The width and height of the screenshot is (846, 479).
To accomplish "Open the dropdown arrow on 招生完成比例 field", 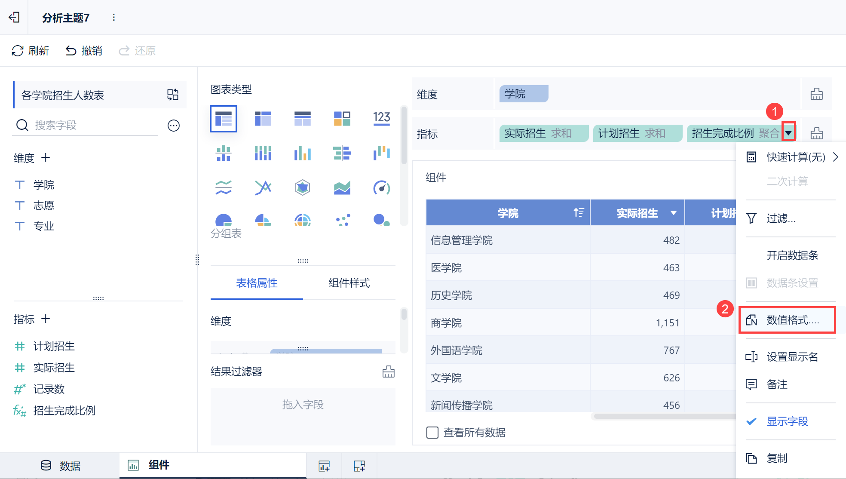I will [x=788, y=133].
